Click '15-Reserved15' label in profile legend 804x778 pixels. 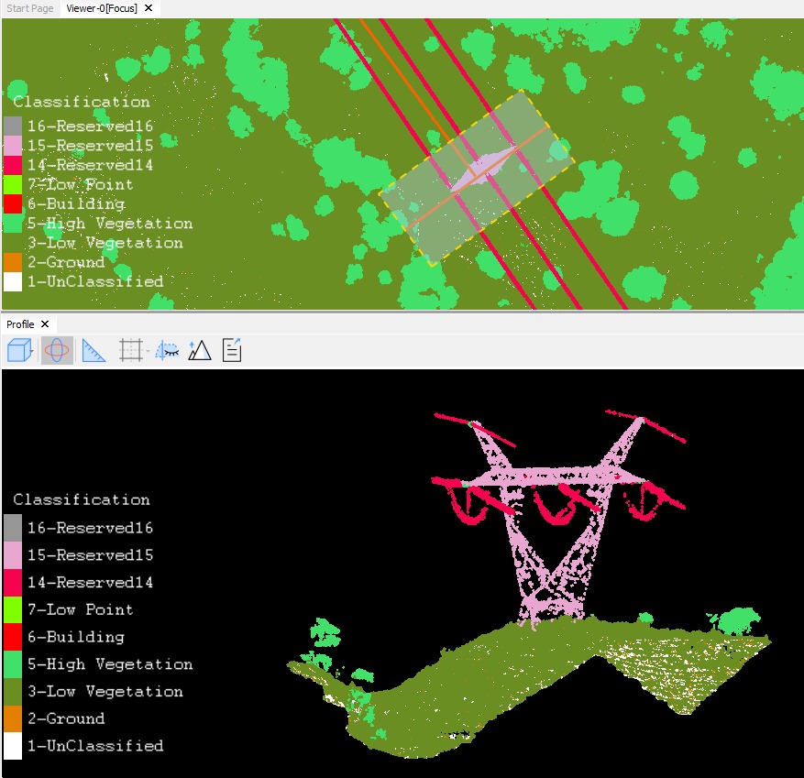[90, 555]
